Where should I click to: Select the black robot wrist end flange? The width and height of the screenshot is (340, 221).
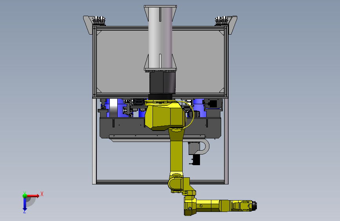pyautogui.click(x=255, y=206)
